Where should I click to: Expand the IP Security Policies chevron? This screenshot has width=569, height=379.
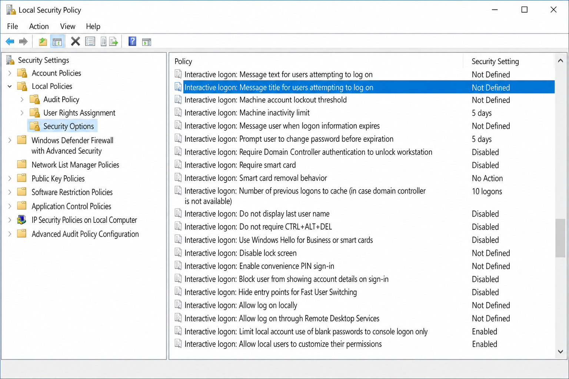click(10, 220)
